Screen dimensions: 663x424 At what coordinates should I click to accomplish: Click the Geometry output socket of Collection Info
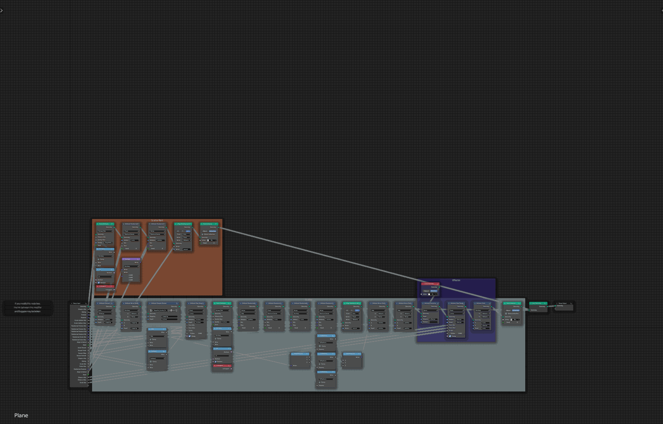coord(439,287)
